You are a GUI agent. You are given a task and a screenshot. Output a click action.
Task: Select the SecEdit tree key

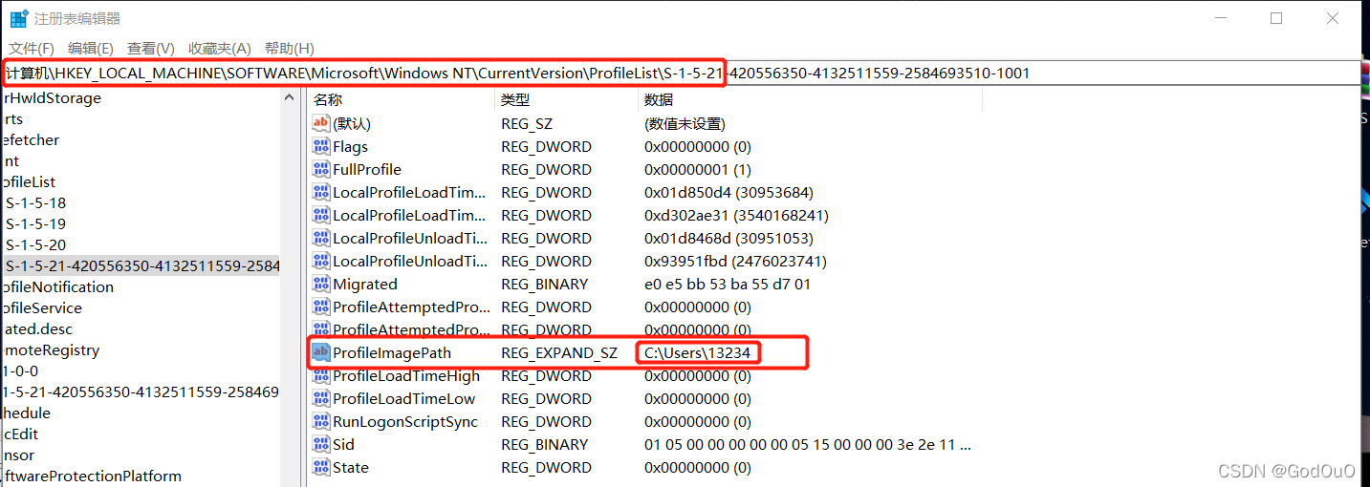coord(19,434)
